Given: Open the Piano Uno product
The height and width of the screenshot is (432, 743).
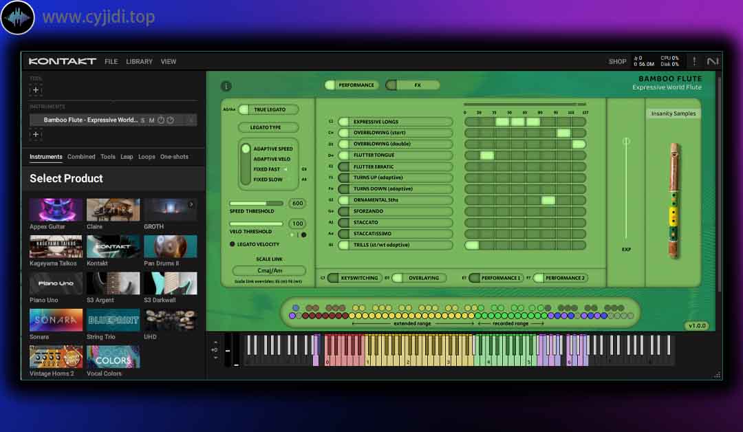Looking at the screenshot, I should click(x=56, y=283).
